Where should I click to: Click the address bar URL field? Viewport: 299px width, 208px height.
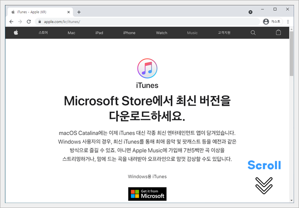click(x=147, y=22)
